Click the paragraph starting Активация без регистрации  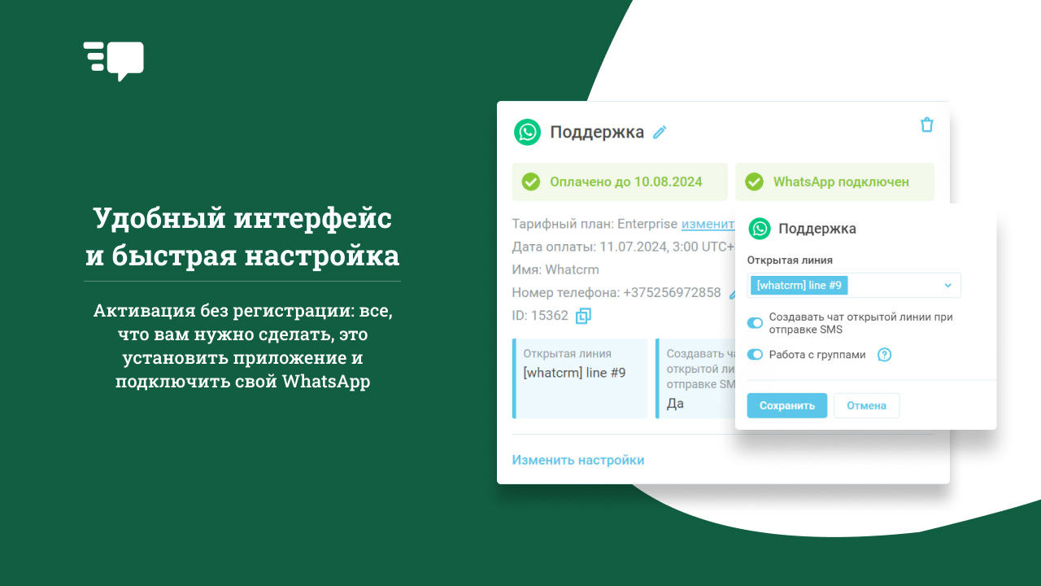click(242, 346)
